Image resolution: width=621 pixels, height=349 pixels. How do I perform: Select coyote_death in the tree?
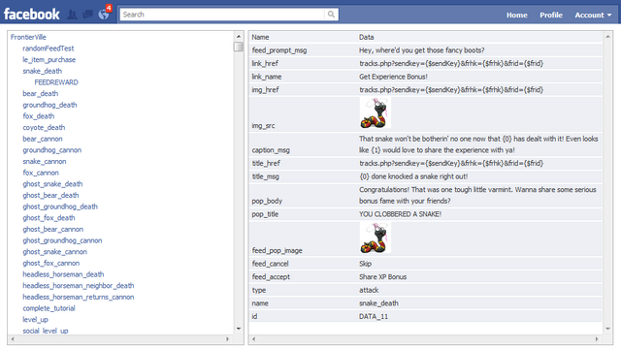coord(44,127)
